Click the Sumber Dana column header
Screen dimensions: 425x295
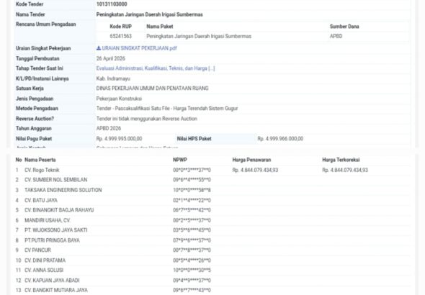(x=344, y=27)
